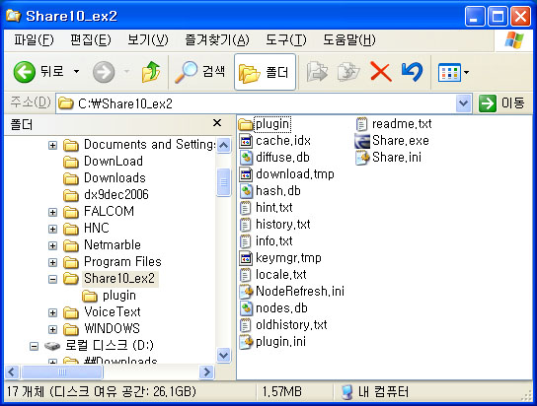
Task: Expand the Program Files node
Action: [52, 262]
